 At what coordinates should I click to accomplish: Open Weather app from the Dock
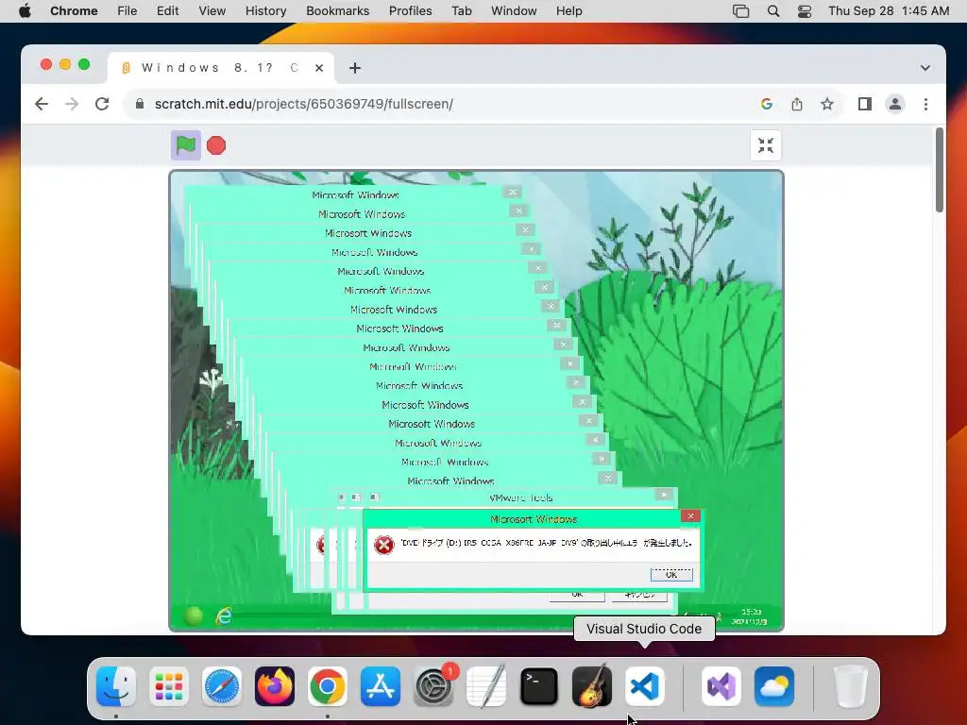pos(774,686)
